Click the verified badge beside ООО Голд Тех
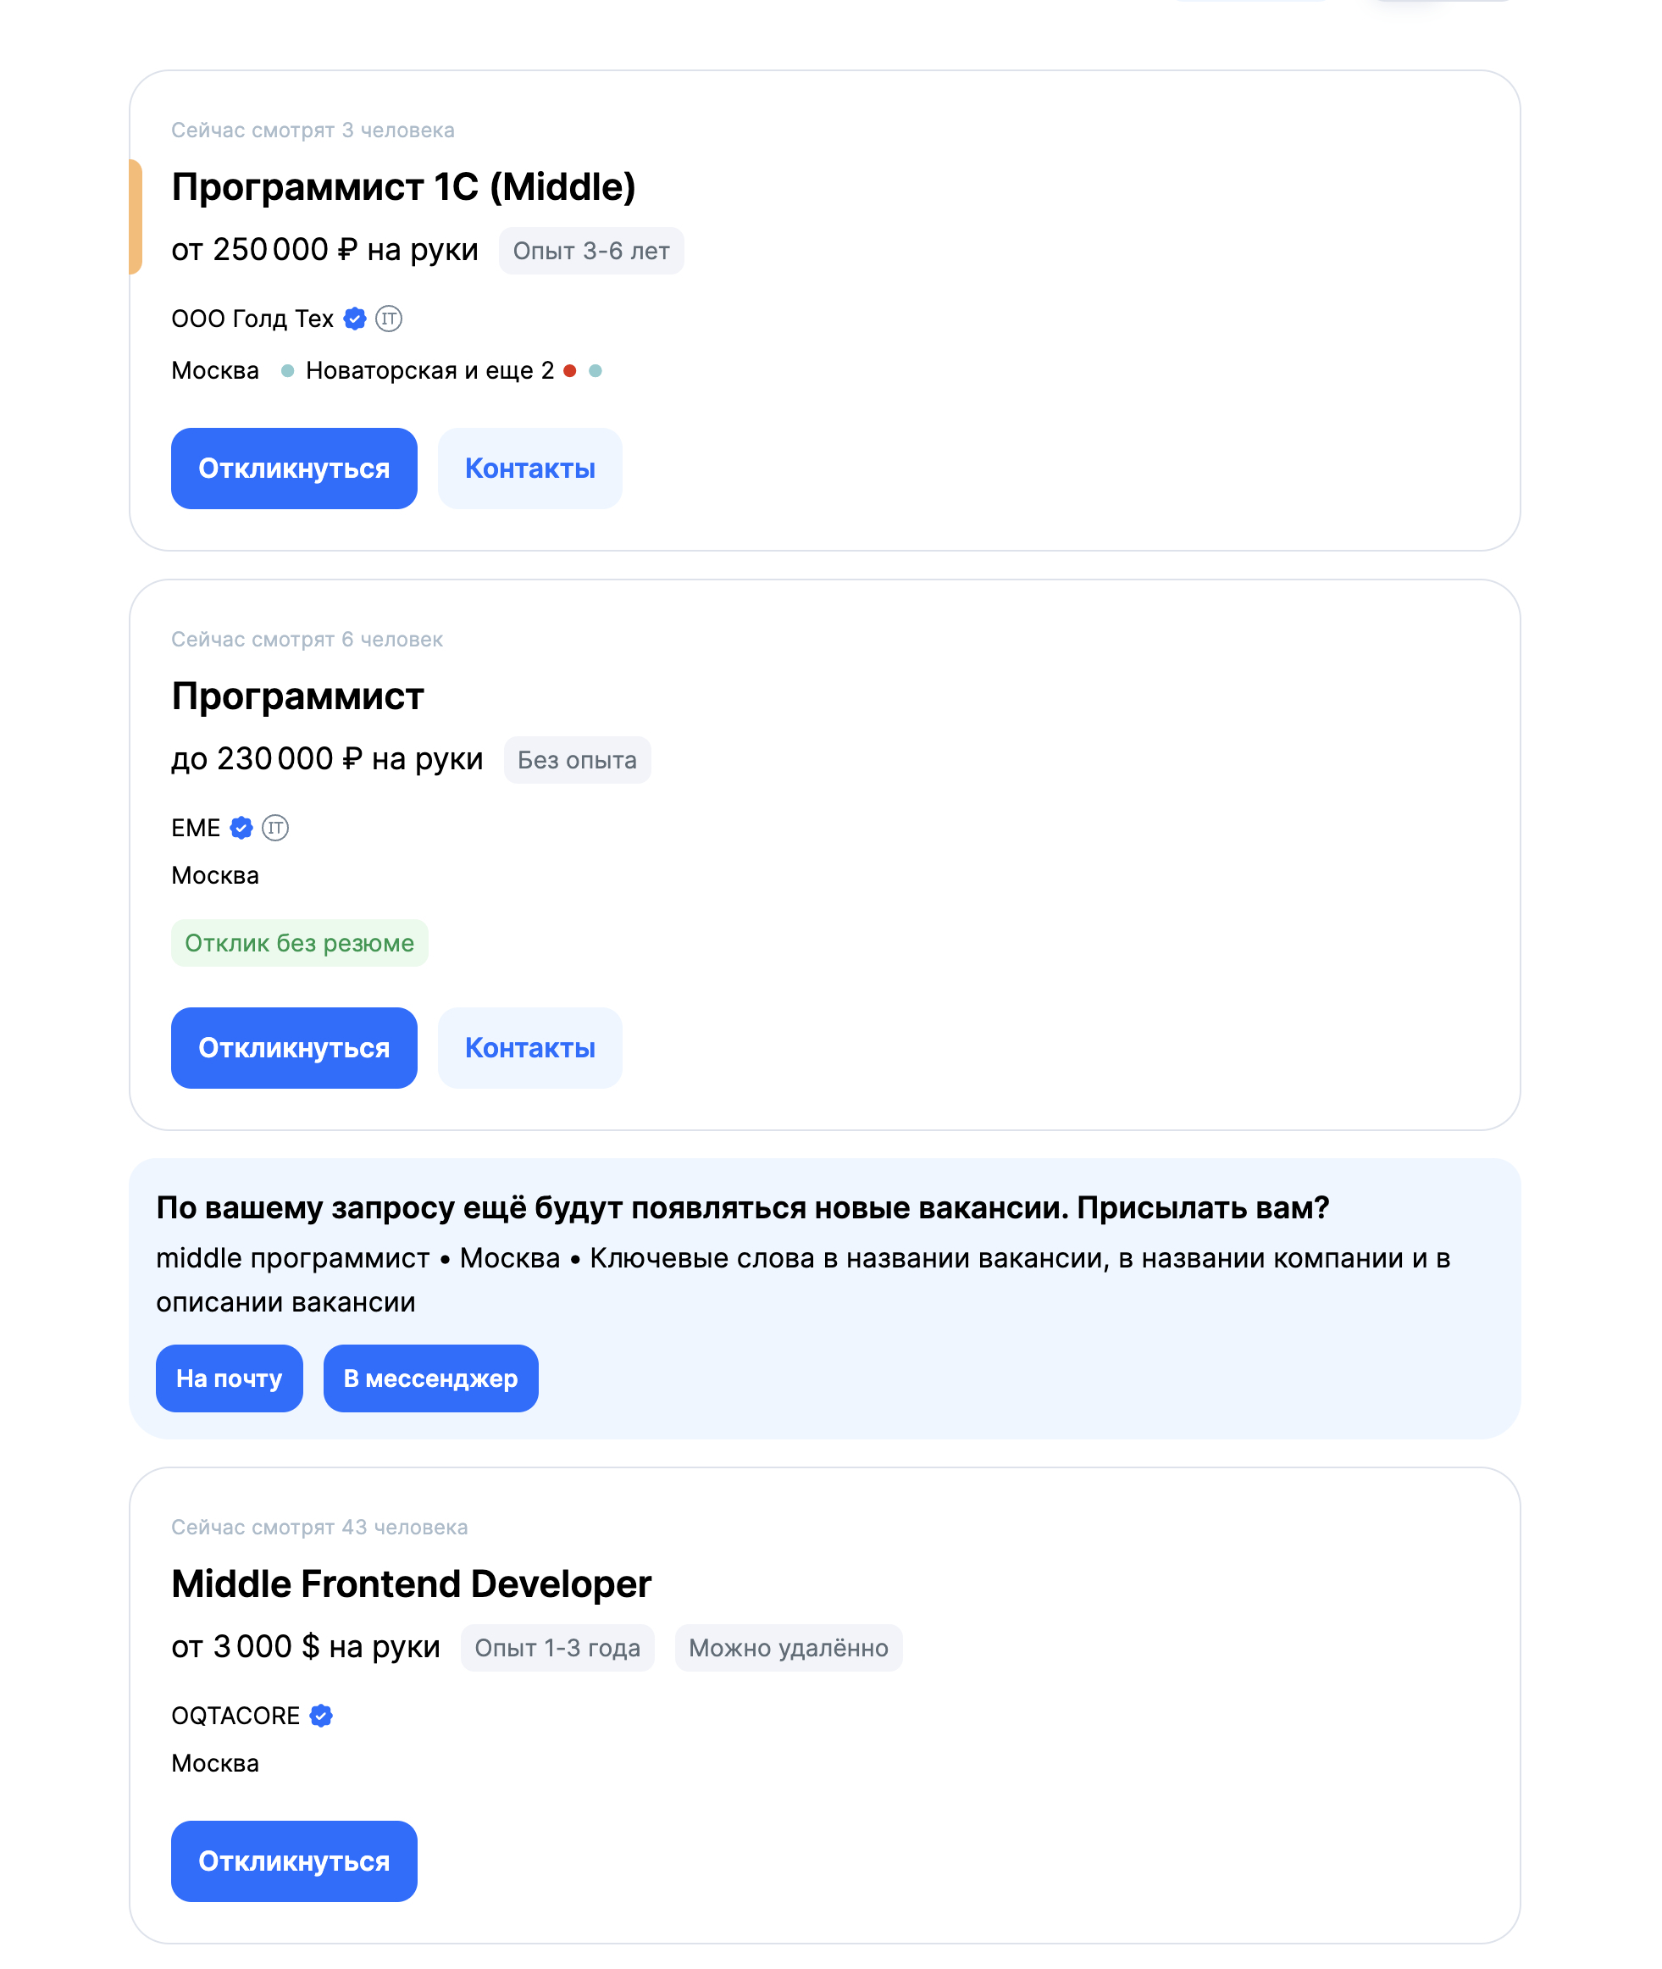1662x1969 pixels. coord(354,319)
